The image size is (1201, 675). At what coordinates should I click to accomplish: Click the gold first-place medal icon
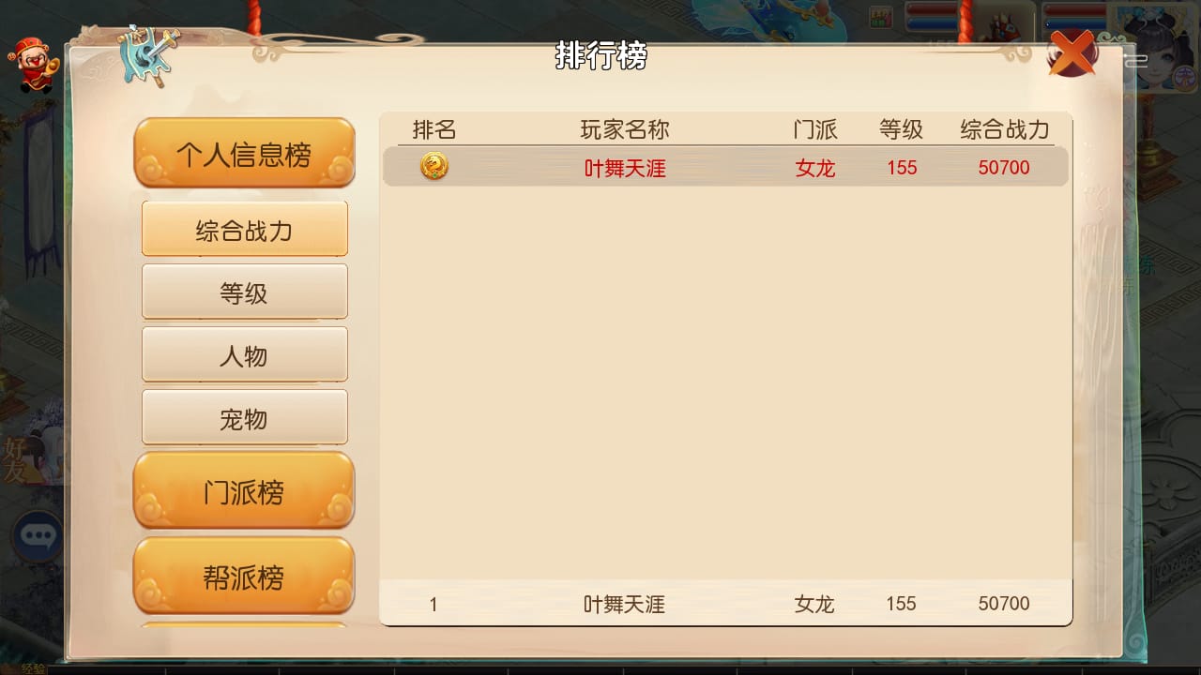pos(433,167)
